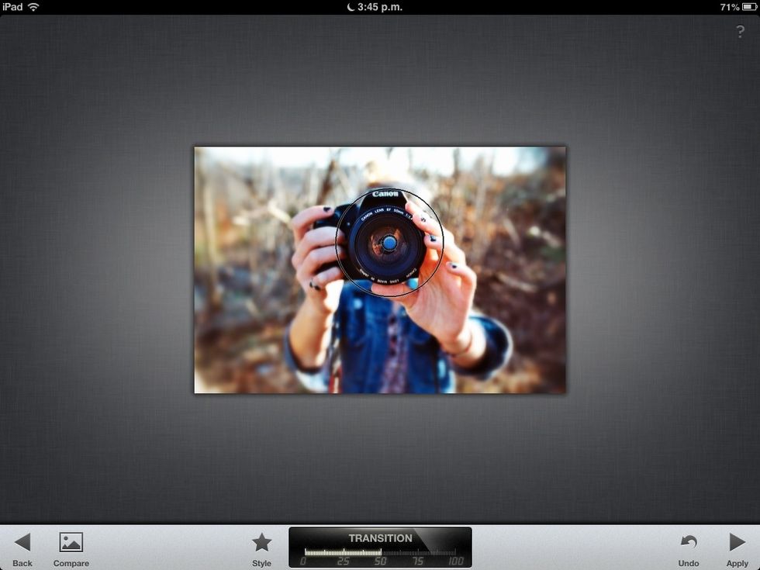Click the Do Not Disturb moon icon
Image resolution: width=760 pixels, height=570 pixels.
click(351, 7)
